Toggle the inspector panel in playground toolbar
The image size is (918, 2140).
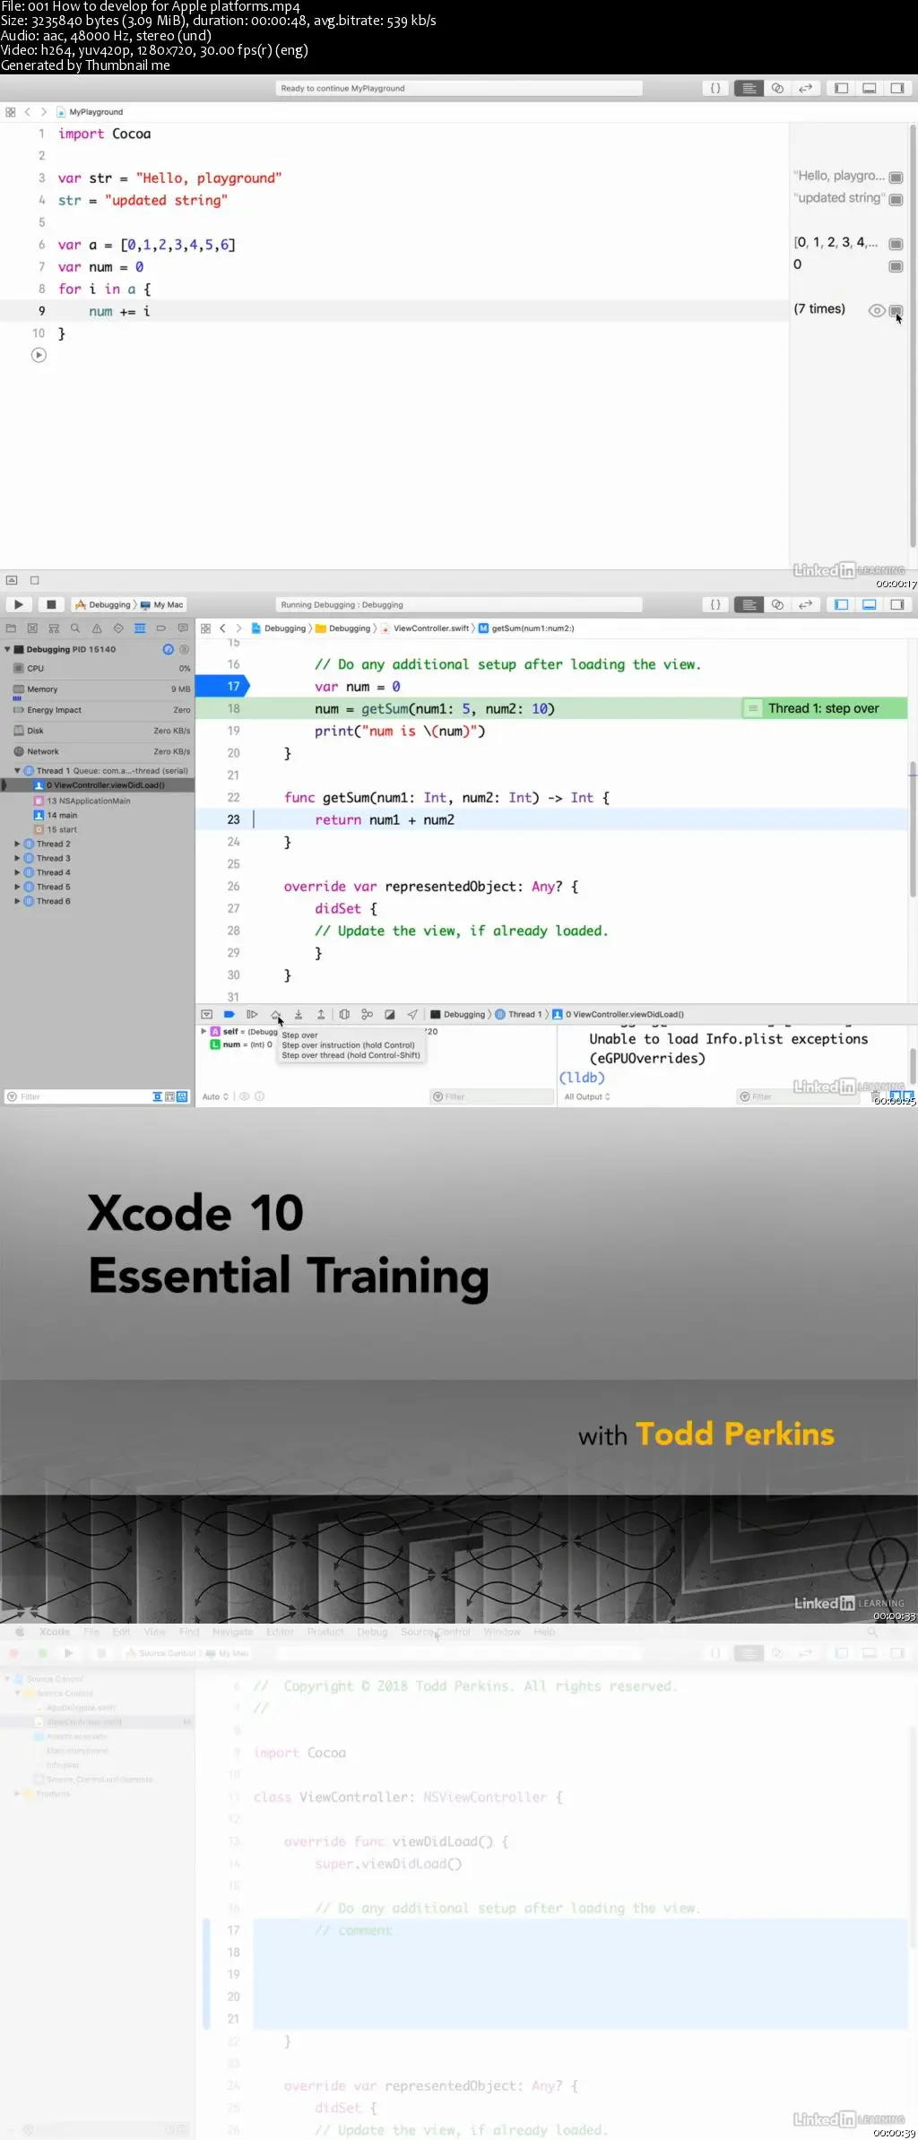coord(896,88)
